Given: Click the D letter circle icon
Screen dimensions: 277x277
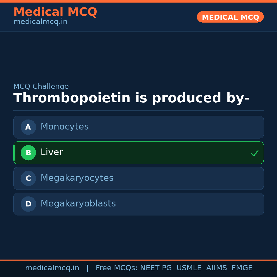Looking at the screenshot, I should tap(28, 204).
